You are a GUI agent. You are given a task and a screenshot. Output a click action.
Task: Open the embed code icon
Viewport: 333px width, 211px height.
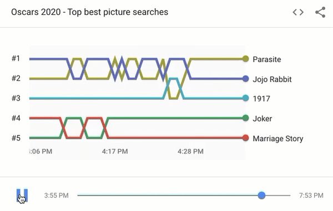[x=298, y=12]
